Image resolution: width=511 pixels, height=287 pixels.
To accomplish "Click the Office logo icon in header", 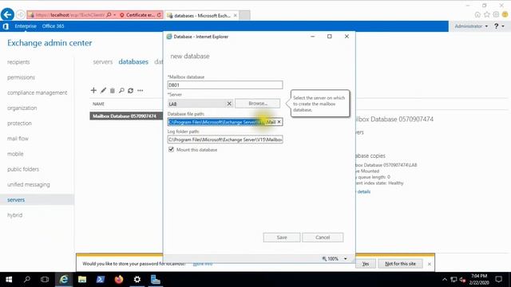I will [x=6, y=26].
